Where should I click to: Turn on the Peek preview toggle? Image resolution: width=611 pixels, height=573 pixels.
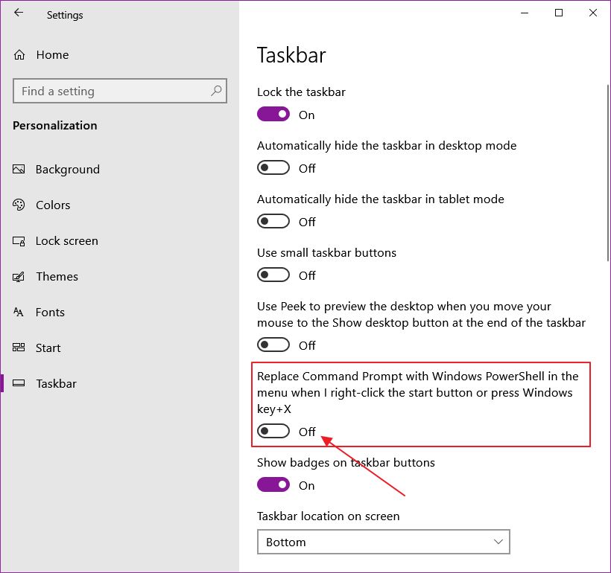coord(273,345)
